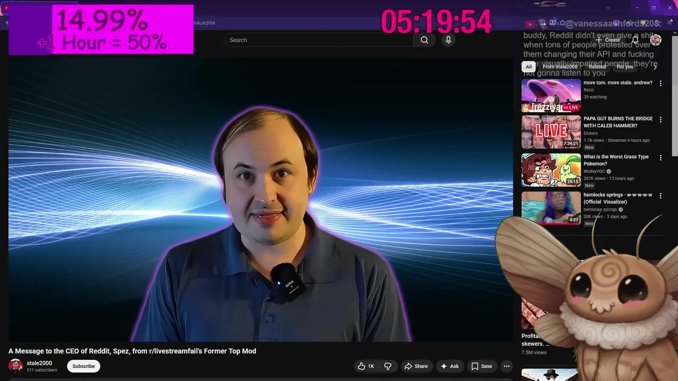
Task: Save video to a playlist
Action: click(x=481, y=366)
